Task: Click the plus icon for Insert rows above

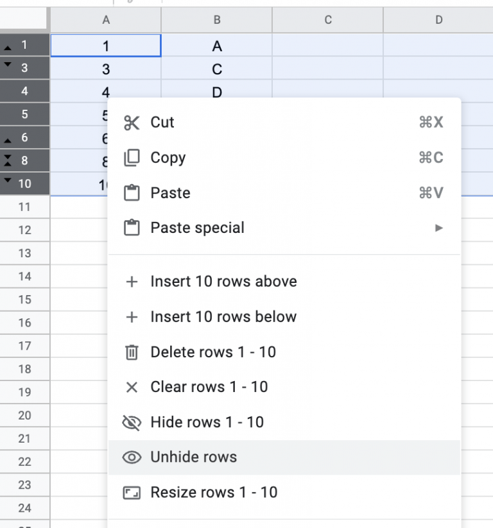Action: pyautogui.click(x=132, y=282)
